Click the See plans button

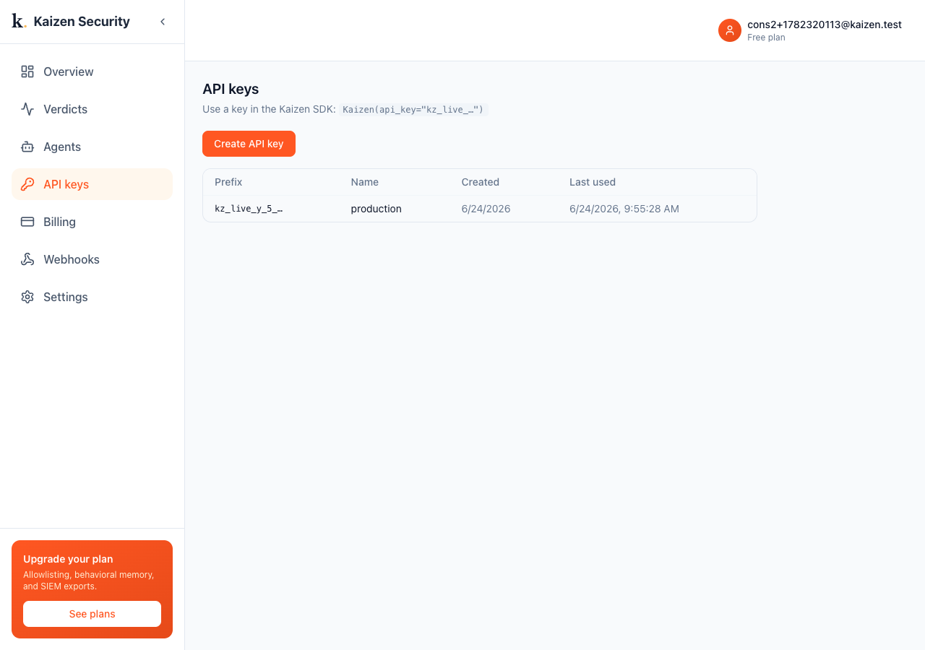92,614
